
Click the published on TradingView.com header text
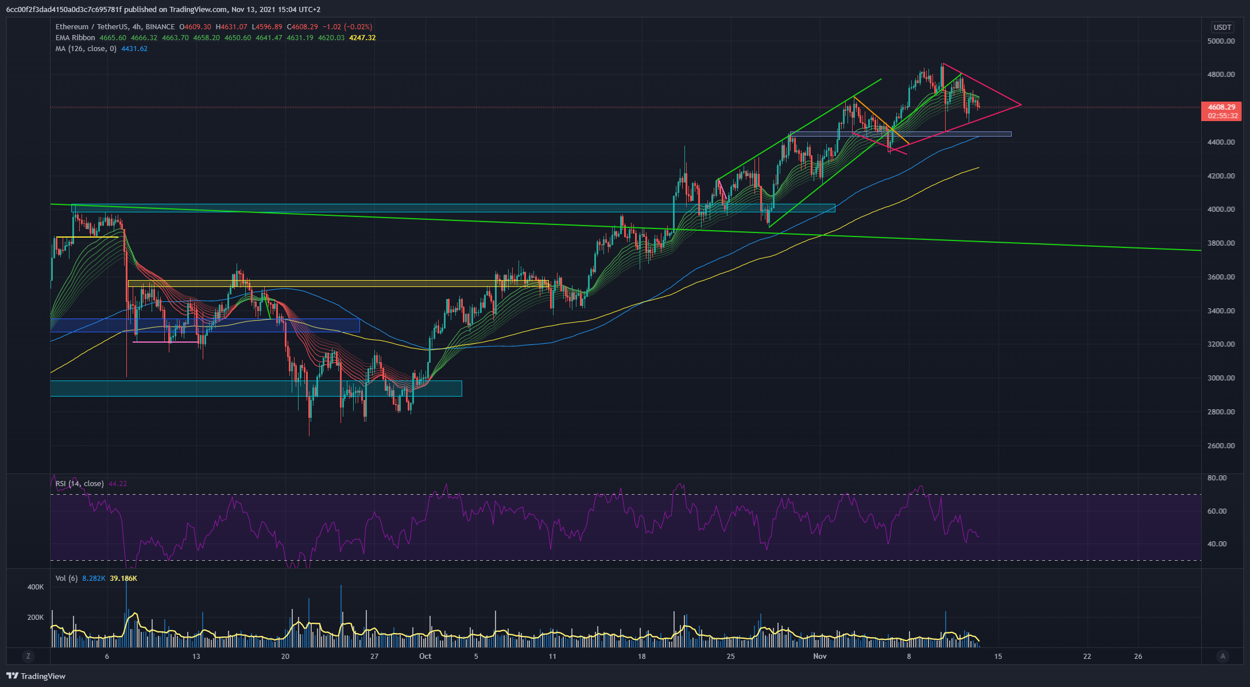(x=175, y=9)
